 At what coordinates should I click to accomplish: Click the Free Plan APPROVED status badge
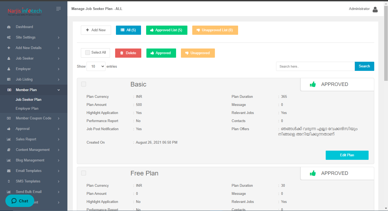pos(337,173)
